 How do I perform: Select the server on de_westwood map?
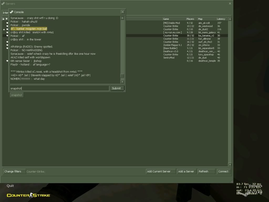coord(177,26)
